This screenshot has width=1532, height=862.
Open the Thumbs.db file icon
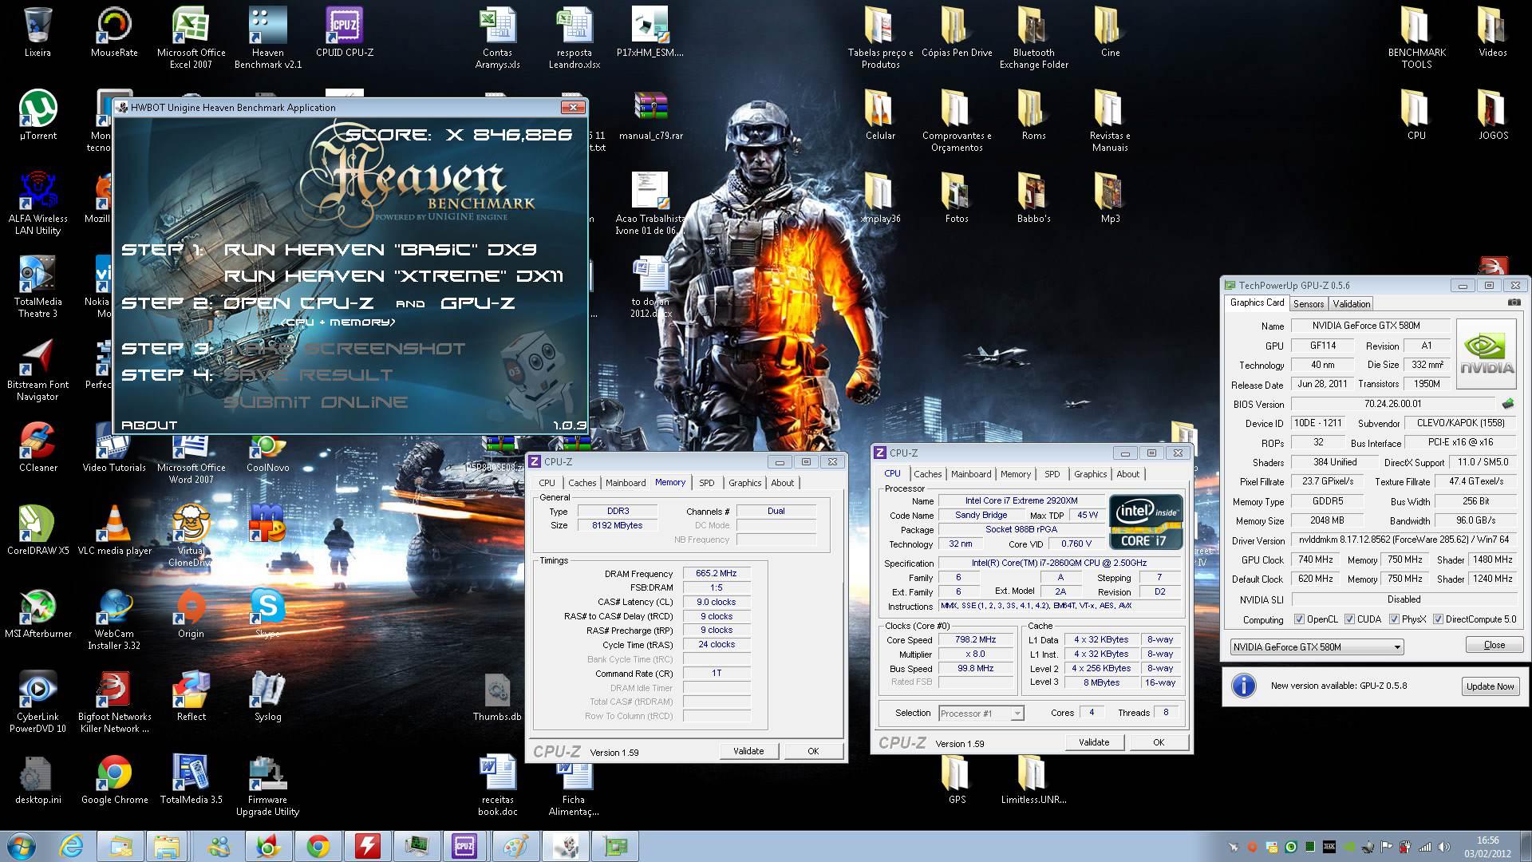[497, 696]
